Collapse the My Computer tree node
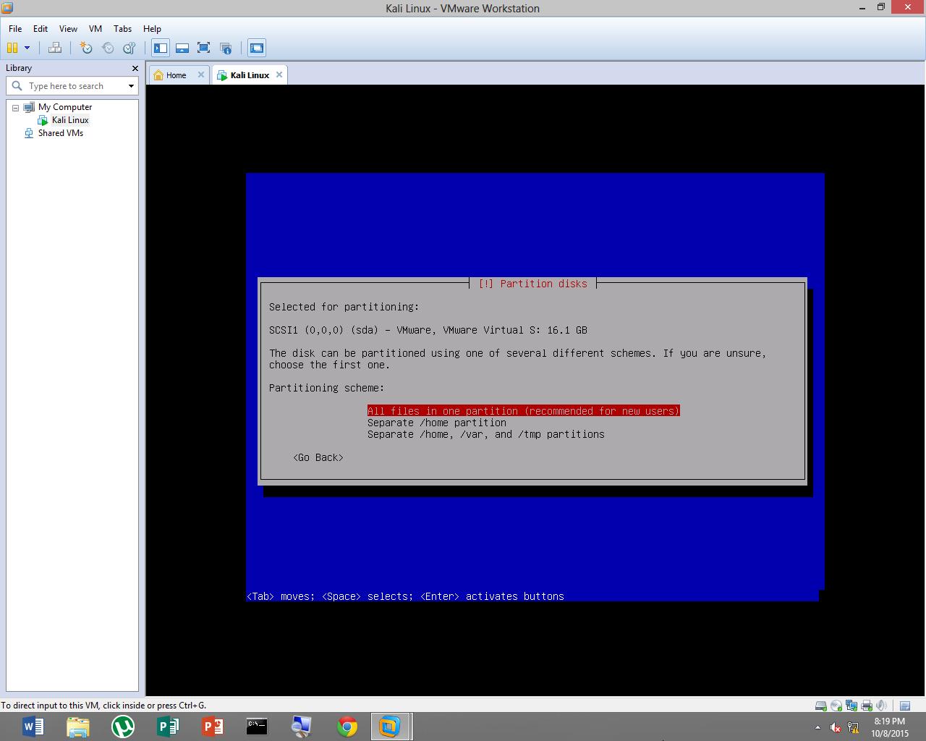926x741 pixels. [x=15, y=107]
